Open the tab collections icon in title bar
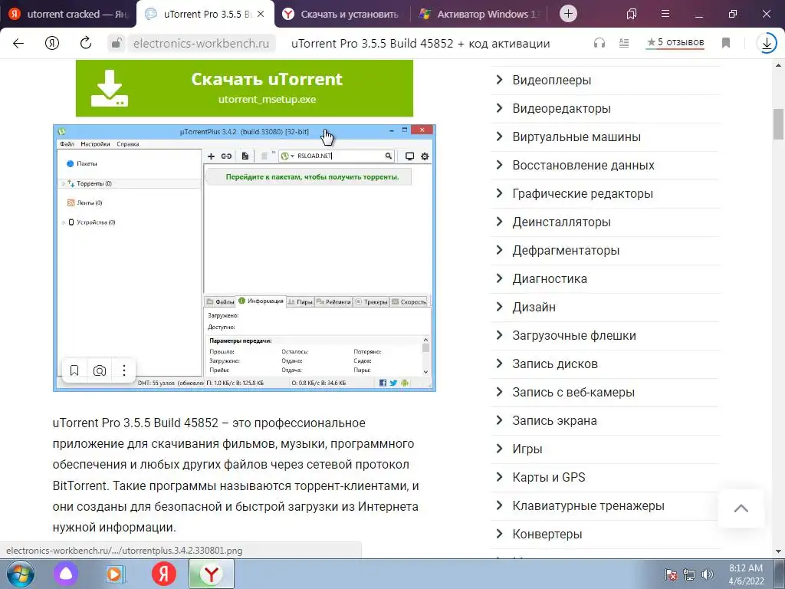The width and height of the screenshot is (785, 589). point(632,14)
